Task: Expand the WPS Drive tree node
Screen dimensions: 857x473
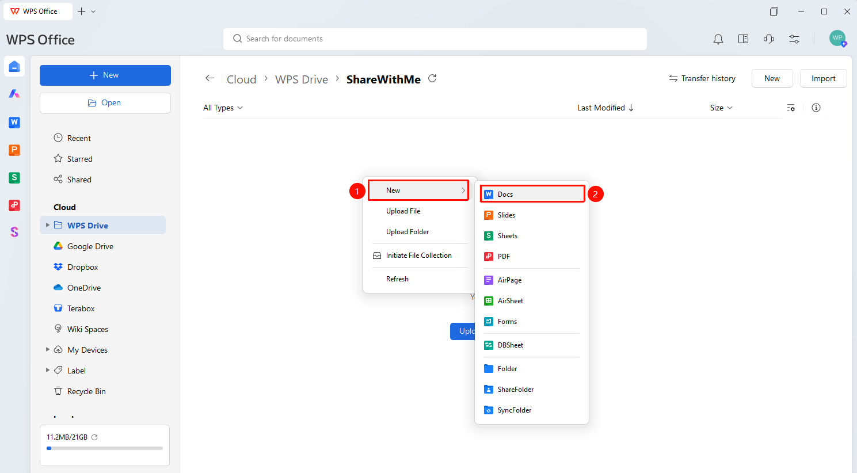Action: (x=48, y=225)
